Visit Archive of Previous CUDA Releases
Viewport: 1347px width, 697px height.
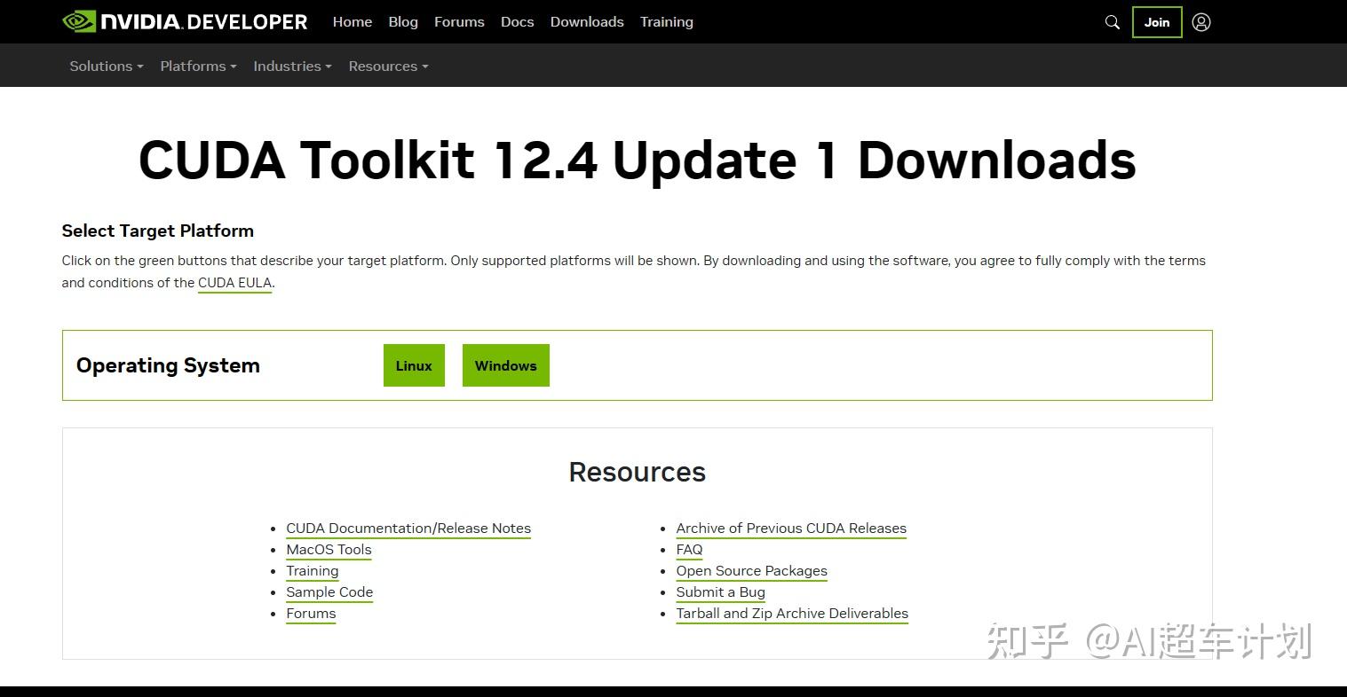click(790, 528)
